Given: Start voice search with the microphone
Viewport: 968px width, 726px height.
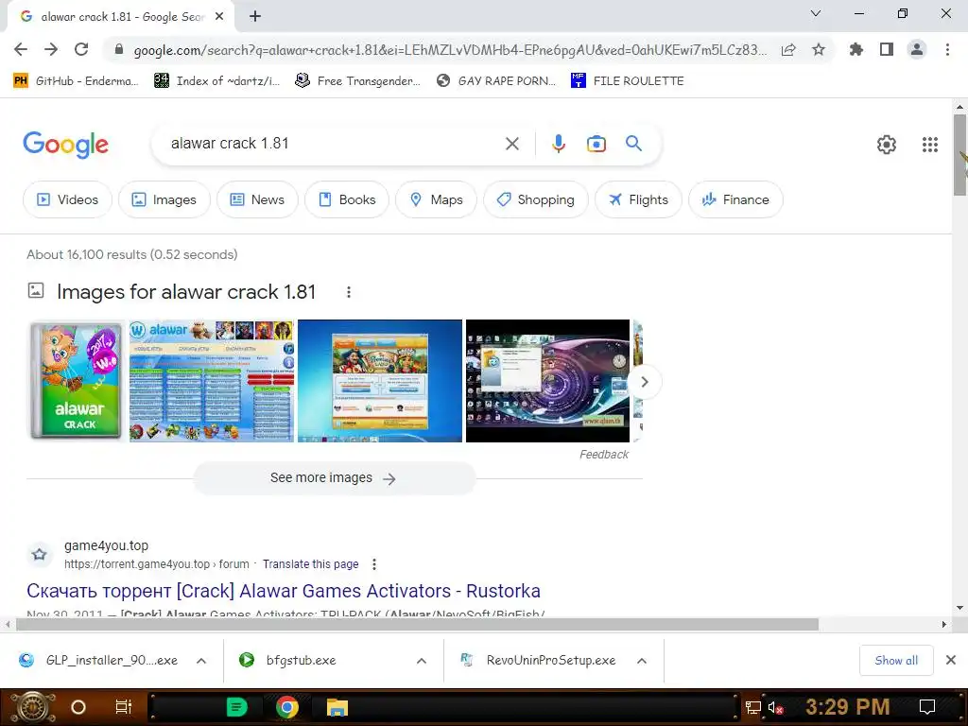Looking at the screenshot, I should click(558, 144).
